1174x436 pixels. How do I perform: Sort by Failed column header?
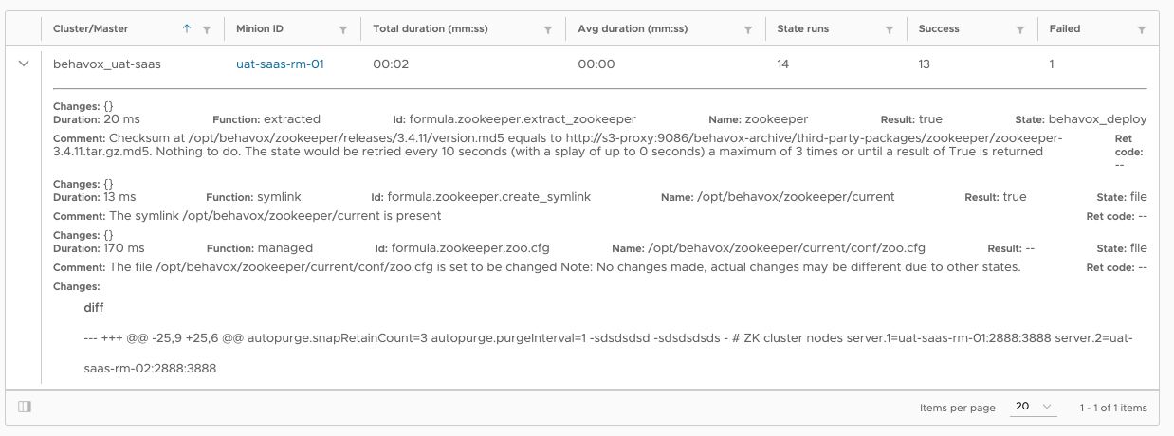(x=1065, y=29)
